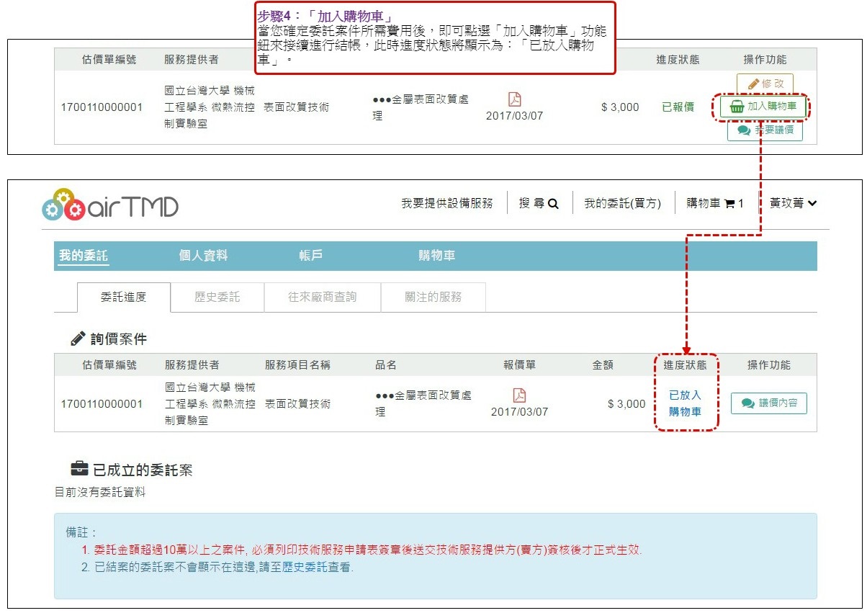
Task: Click 我要提供設備服務 link
Action: 447,204
